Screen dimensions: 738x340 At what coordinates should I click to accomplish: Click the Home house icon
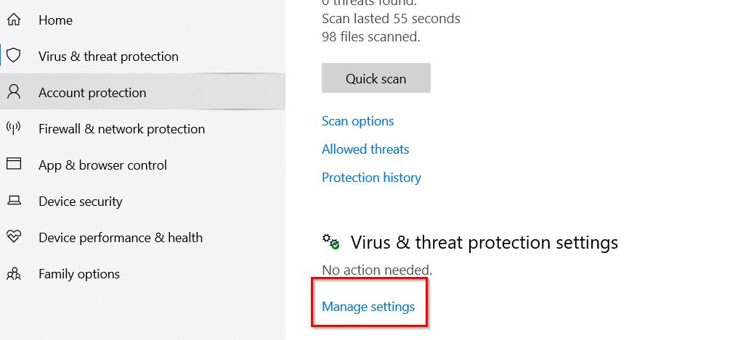pos(14,20)
